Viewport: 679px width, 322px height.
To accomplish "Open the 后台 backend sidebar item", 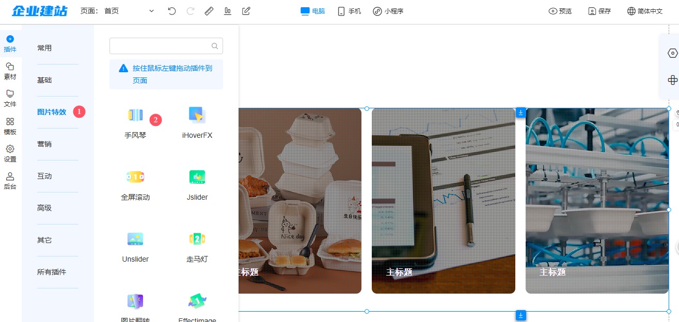I will pyautogui.click(x=10, y=181).
